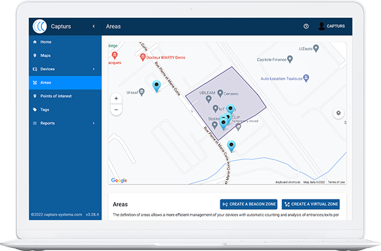Open the map layers selector icon
This screenshot has width=381, height=251.
tap(338, 113)
